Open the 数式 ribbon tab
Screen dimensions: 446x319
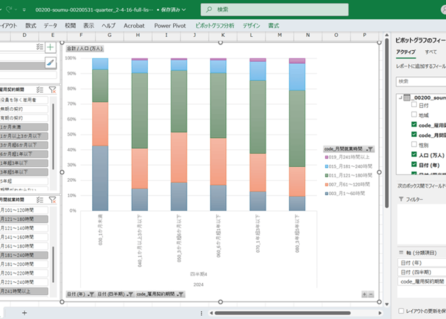31,26
